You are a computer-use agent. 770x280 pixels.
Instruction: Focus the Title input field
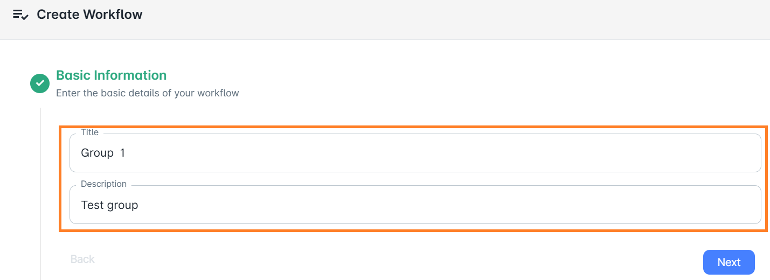pos(415,153)
